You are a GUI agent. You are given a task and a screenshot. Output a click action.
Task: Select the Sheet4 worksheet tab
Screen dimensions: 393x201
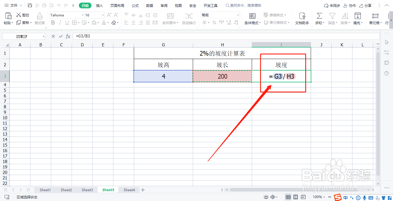click(129, 190)
